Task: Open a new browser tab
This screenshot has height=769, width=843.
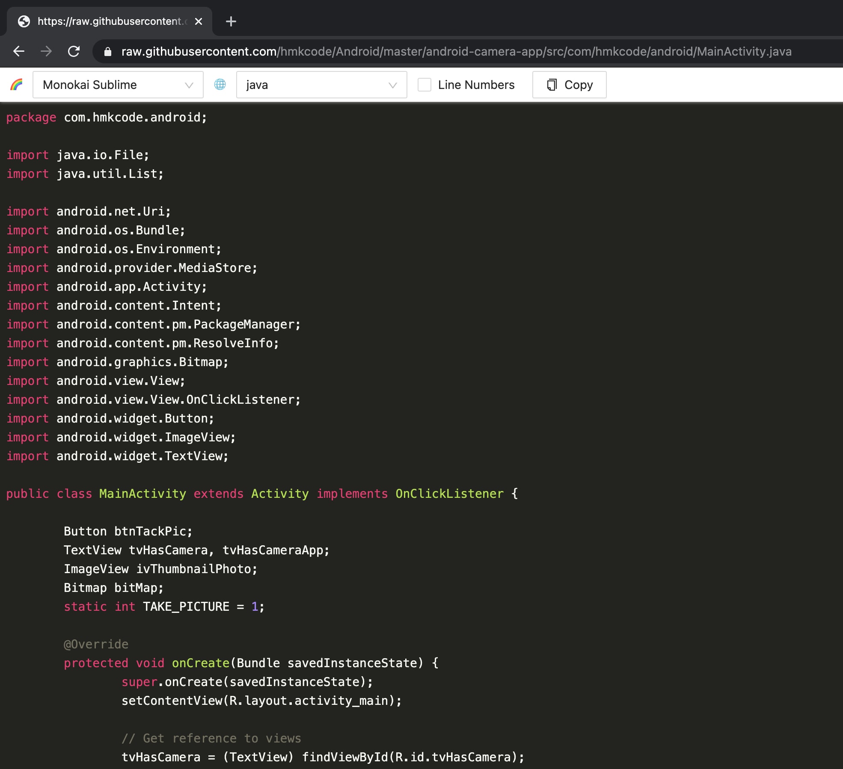Action: pos(231,21)
